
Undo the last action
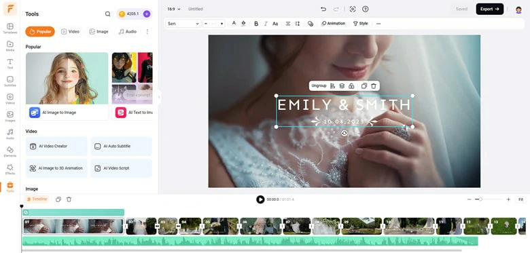(x=323, y=9)
